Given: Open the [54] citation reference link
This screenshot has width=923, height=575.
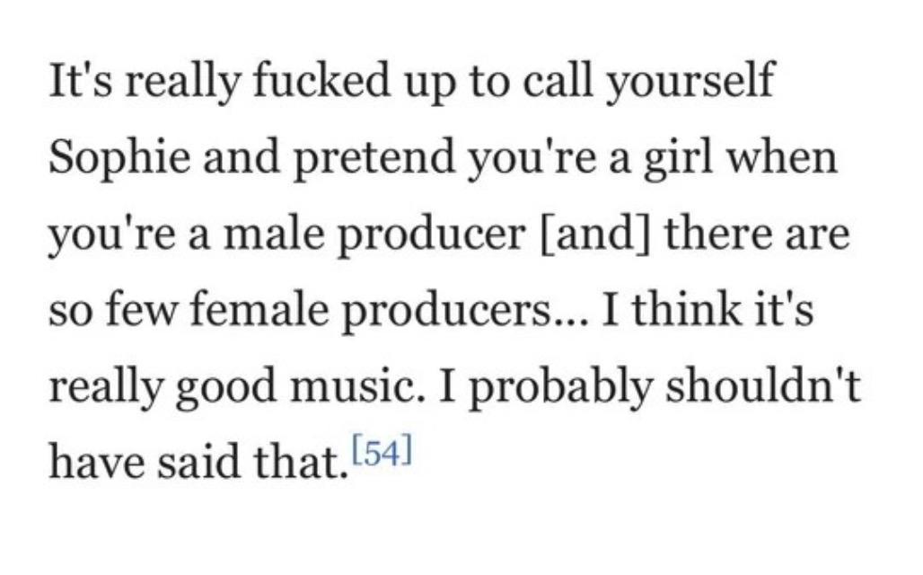Looking at the screenshot, I should 382,451.
